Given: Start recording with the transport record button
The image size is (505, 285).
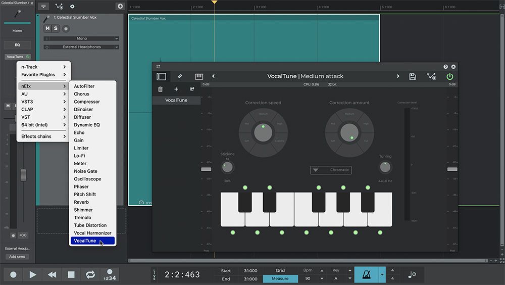Looking at the screenshot, I should point(13,275).
